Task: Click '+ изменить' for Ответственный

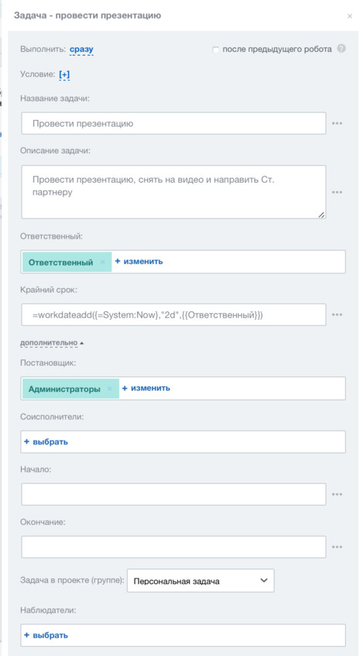Action: point(139,262)
